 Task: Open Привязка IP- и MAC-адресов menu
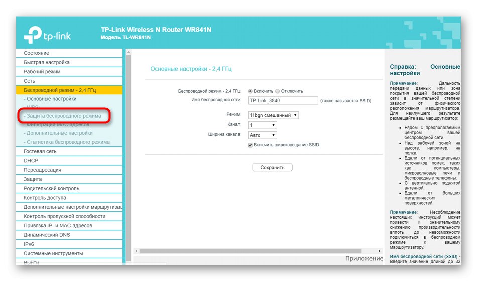coord(69,226)
